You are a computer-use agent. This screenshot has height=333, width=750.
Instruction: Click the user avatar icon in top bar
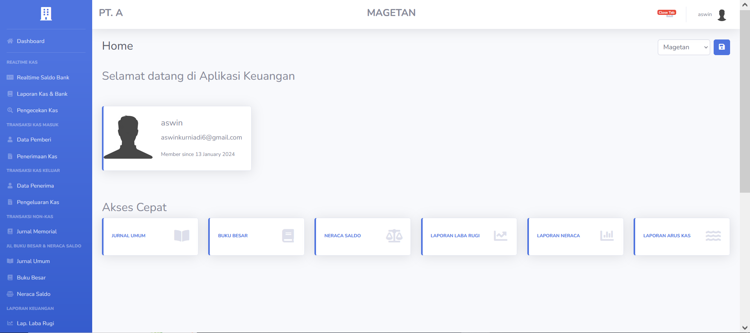722,15
